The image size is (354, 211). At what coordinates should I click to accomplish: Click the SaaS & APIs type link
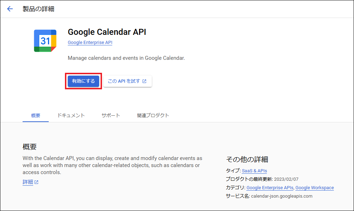(x=254, y=171)
